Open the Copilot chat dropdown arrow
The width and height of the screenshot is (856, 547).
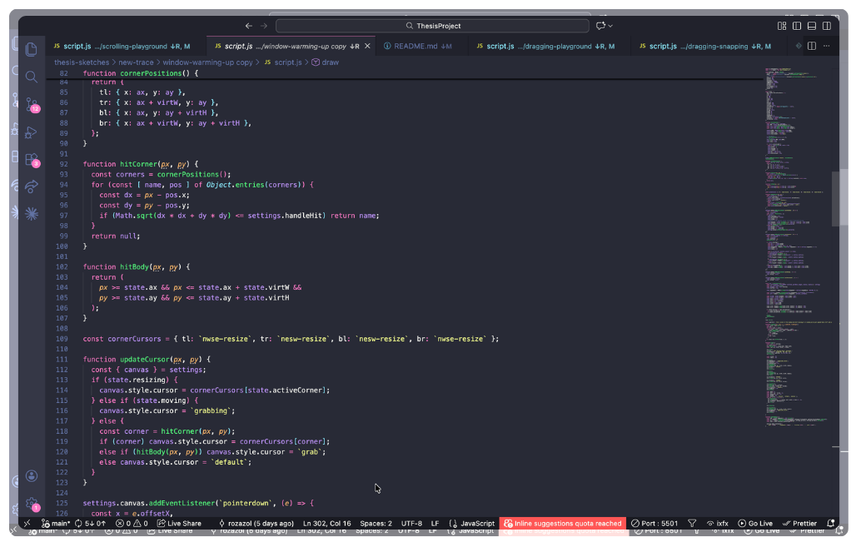[x=610, y=26]
